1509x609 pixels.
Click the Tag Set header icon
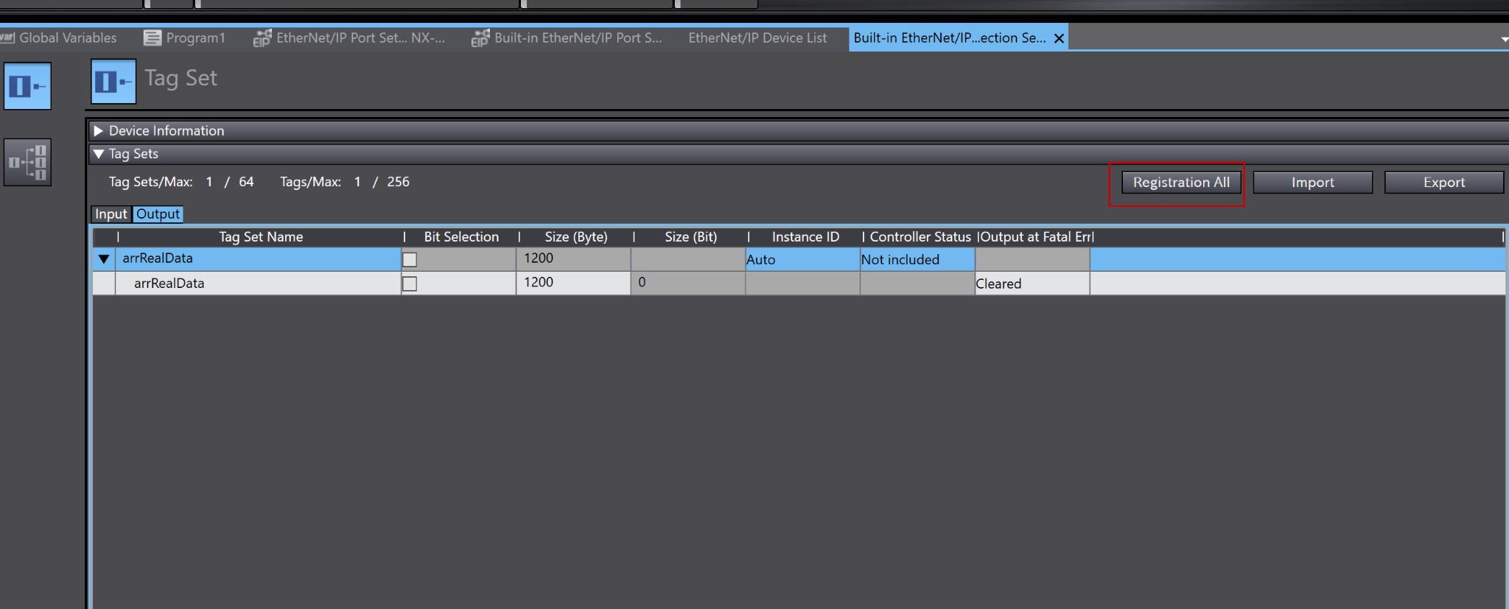pos(113,81)
